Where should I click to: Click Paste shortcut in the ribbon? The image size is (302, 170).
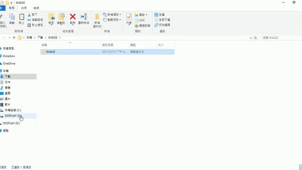pyautogui.click(x=35, y=25)
